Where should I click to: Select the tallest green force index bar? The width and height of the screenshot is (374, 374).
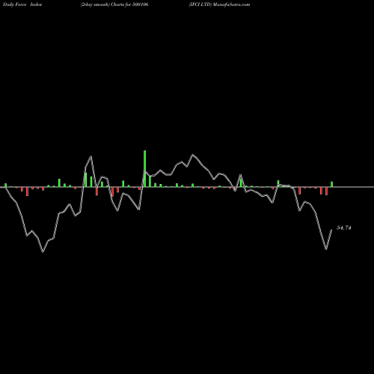(144, 168)
